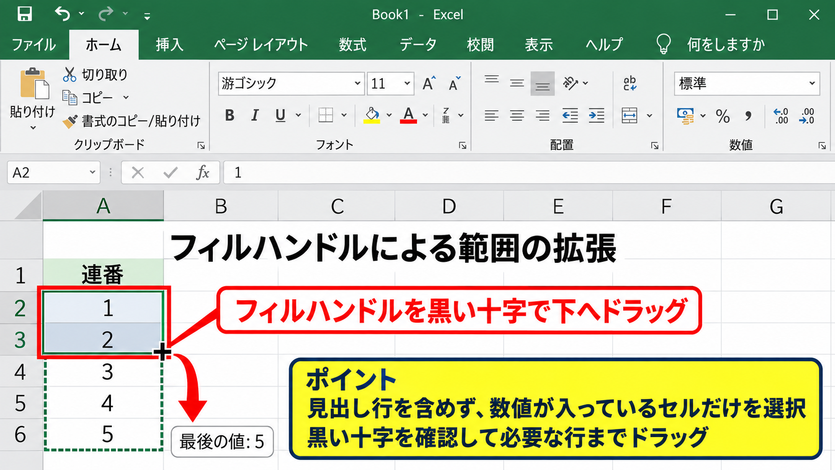
Task: Increase font size with large A icon
Action: click(428, 83)
